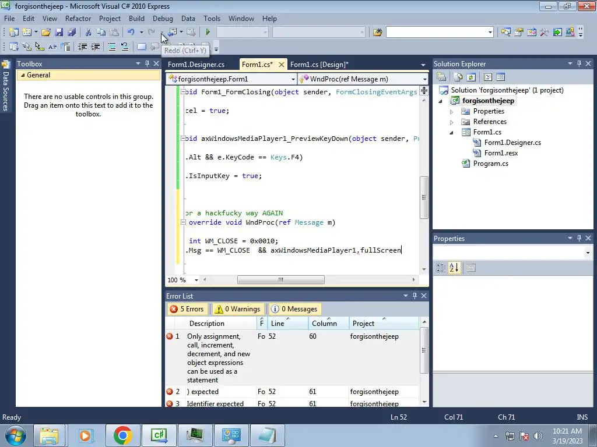Click Display an Object Member List icon
This screenshot has height=447, width=597.
[x=14, y=47]
